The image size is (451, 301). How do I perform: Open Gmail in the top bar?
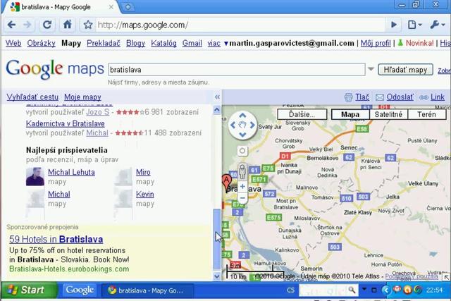click(x=192, y=43)
